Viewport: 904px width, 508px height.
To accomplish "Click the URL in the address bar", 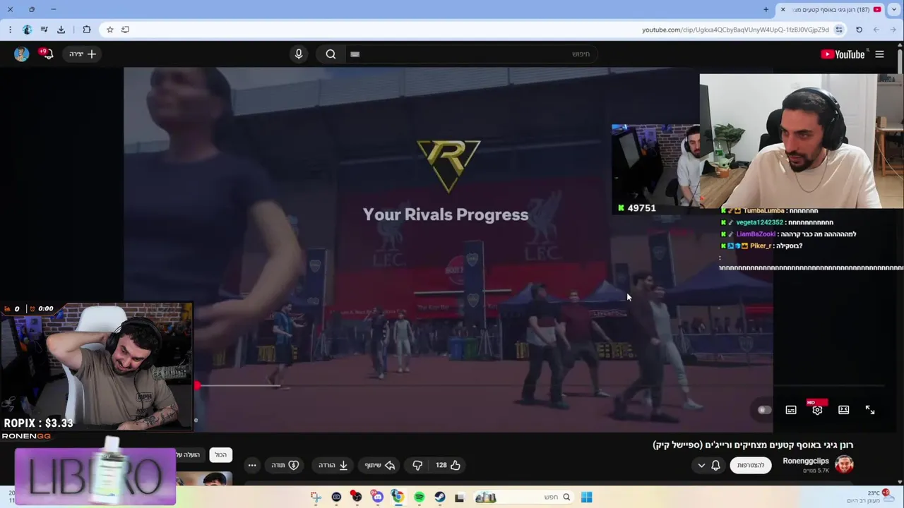I will pyautogui.click(x=735, y=30).
